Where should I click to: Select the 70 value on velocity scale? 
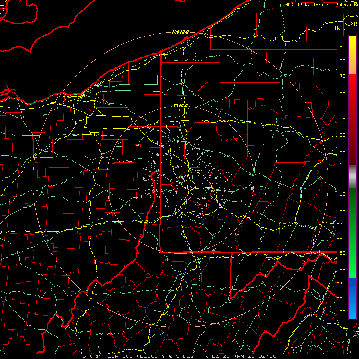tap(343, 76)
